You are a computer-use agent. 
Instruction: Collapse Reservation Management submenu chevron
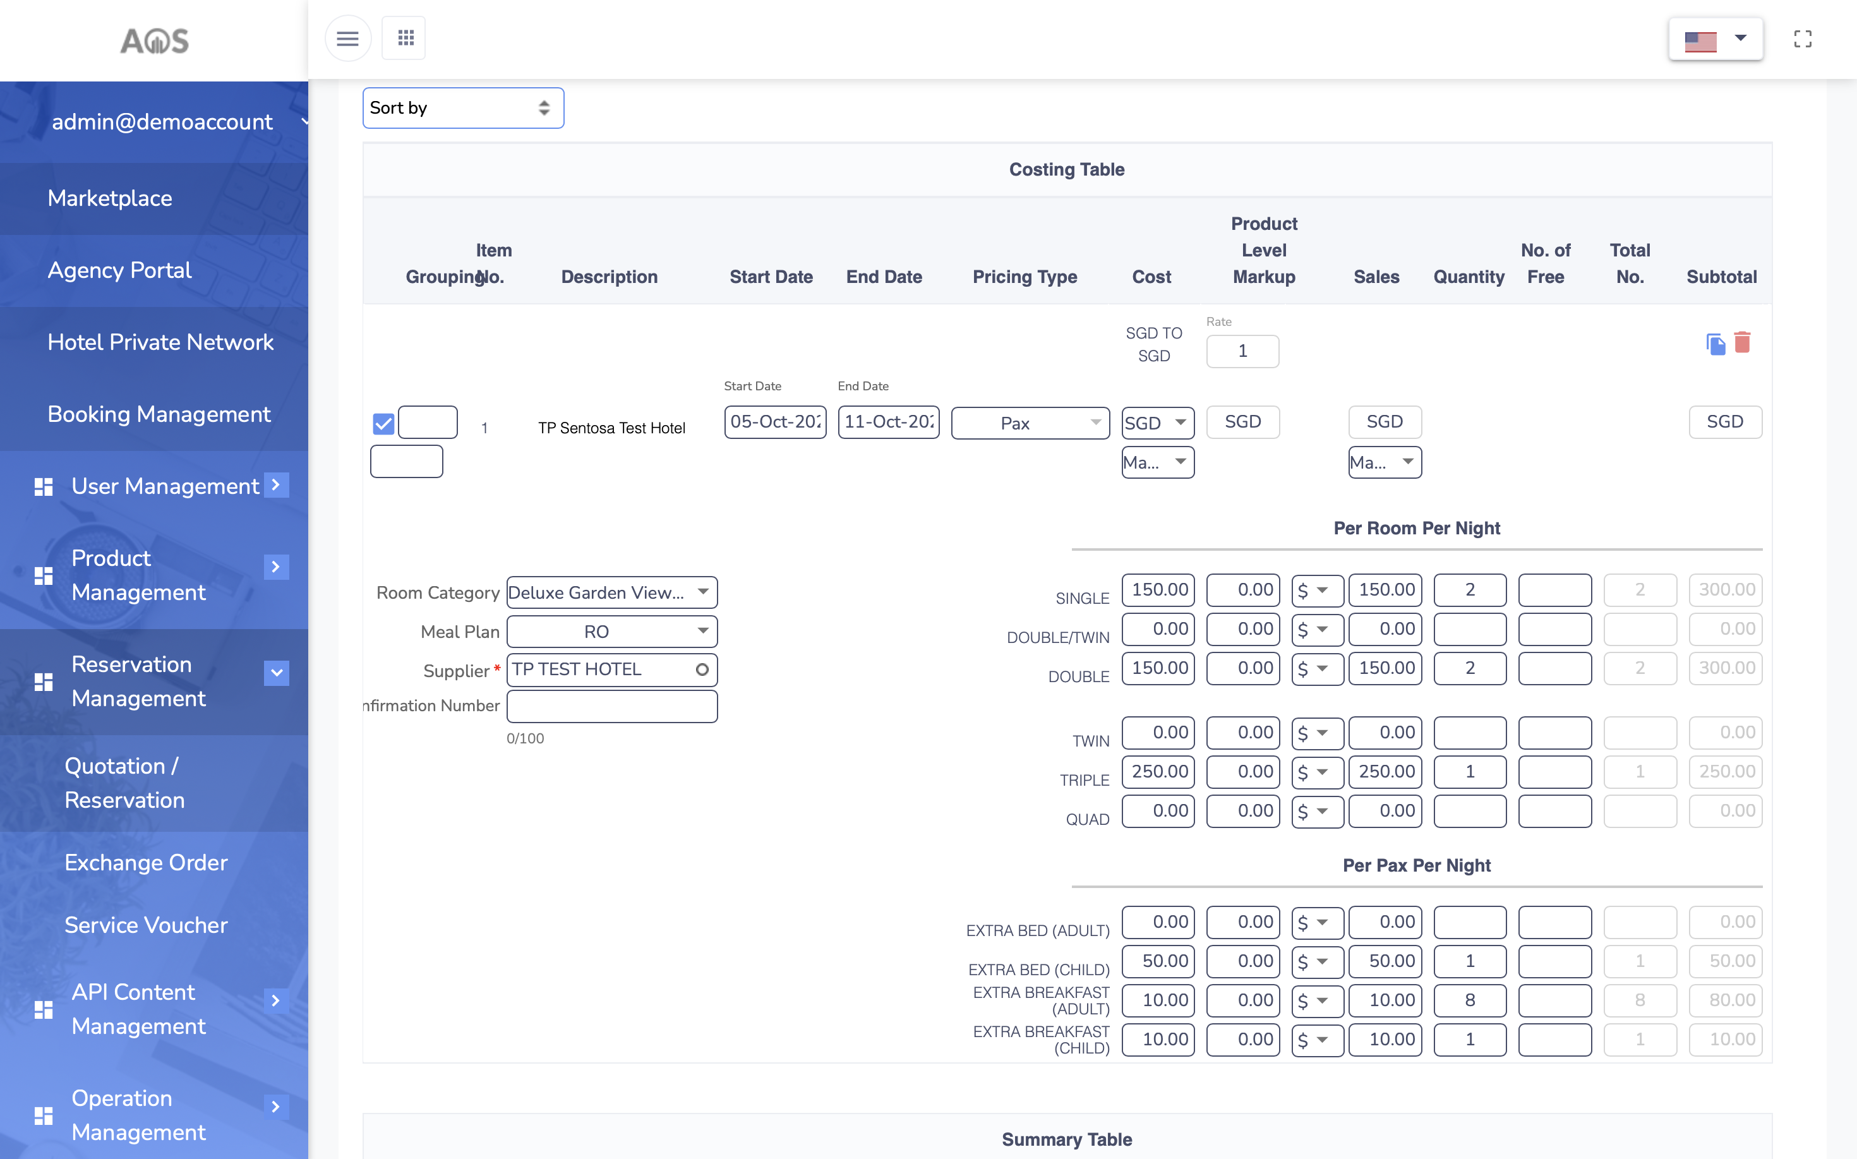pyautogui.click(x=276, y=673)
